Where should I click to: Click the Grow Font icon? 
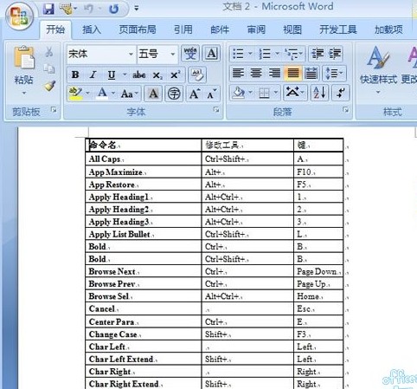coord(194,94)
